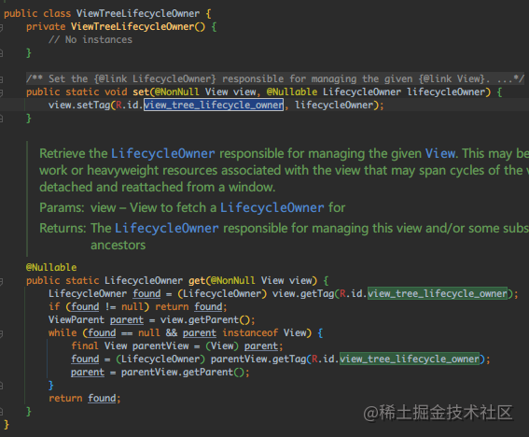This screenshot has height=437, width=529.
Task: Open the LifecycleOwner link in the 'Retrieve the' sentence
Action: click(163, 154)
